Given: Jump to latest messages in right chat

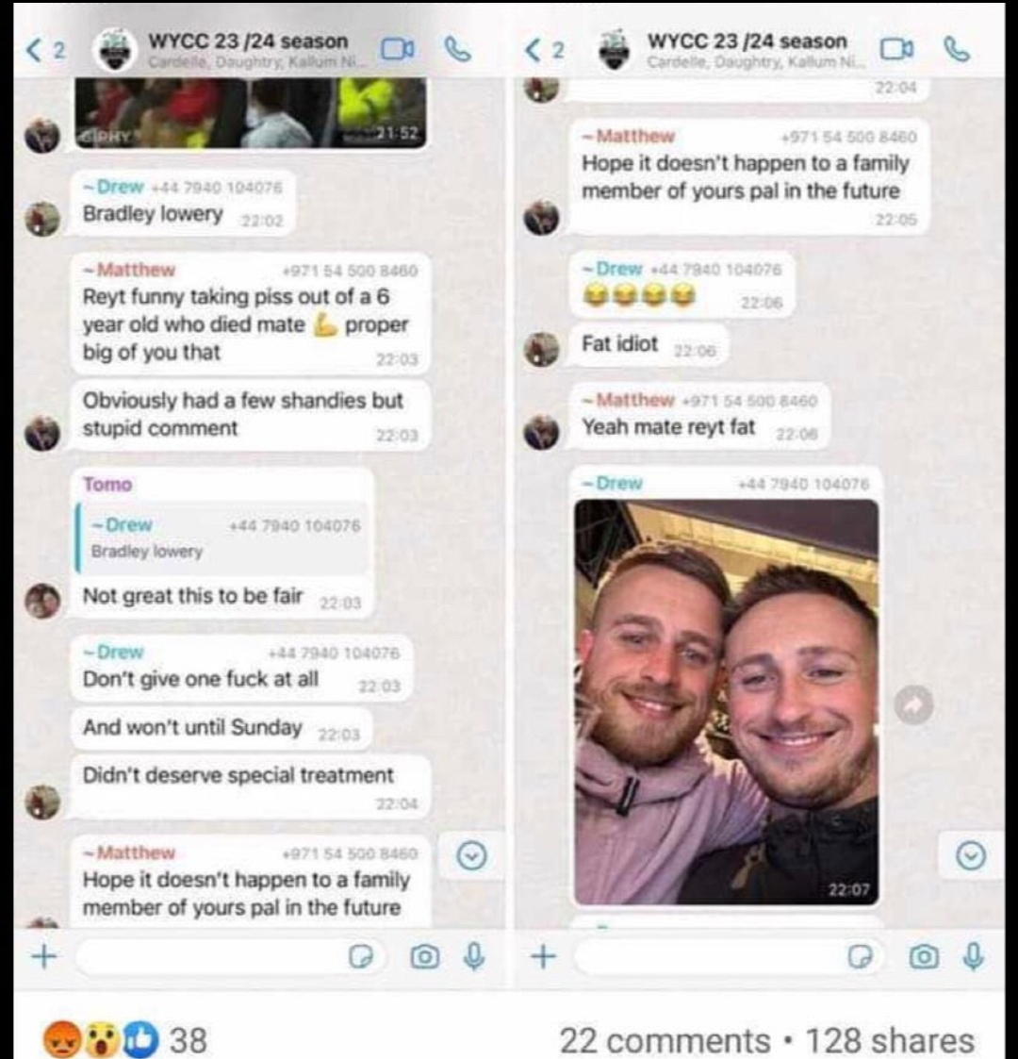Looking at the screenshot, I should point(971,855).
